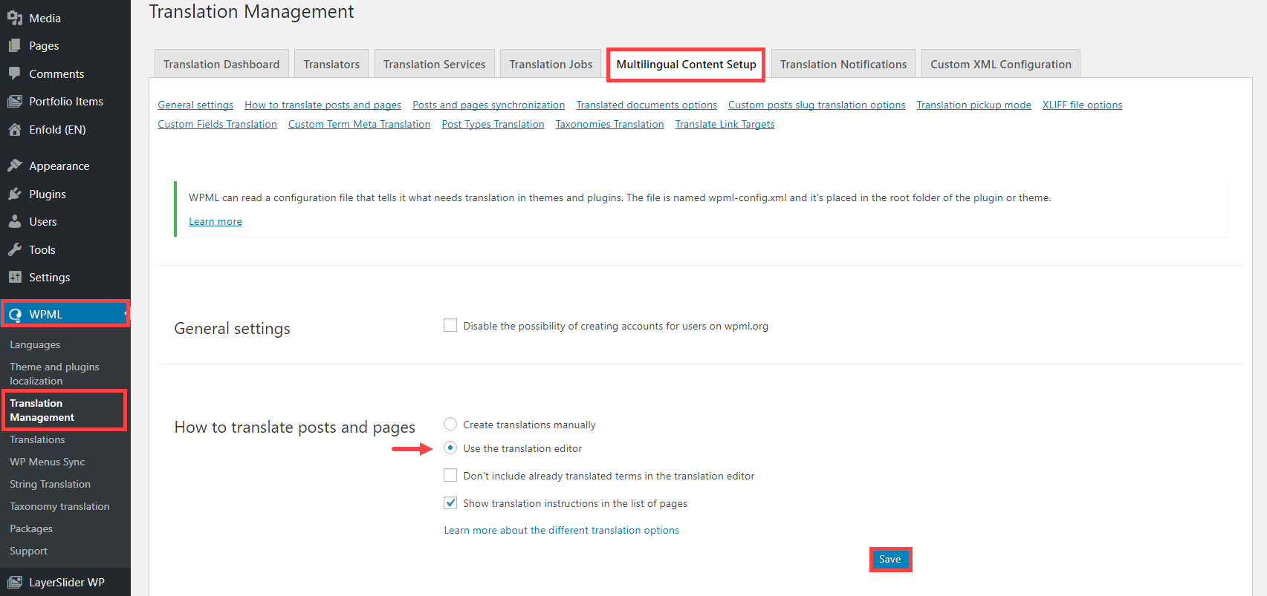Open the Portfolio Items menu
The width and height of the screenshot is (1267, 596).
pos(65,101)
